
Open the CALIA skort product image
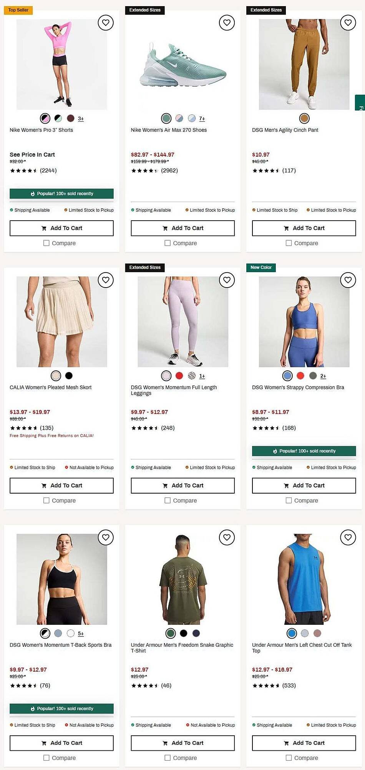click(61, 321)
